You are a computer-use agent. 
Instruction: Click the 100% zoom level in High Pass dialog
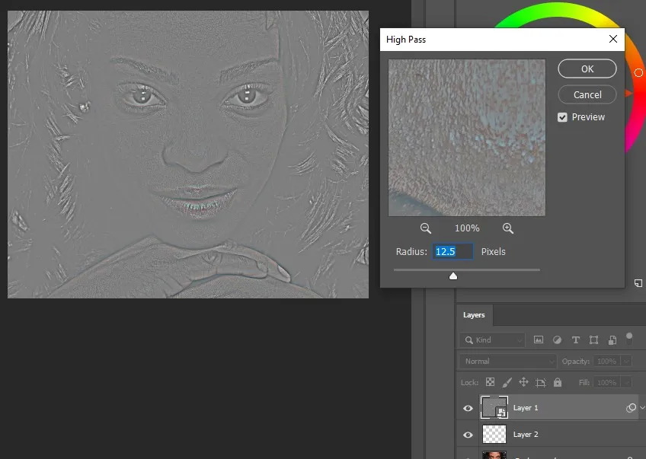coord(467,228)
